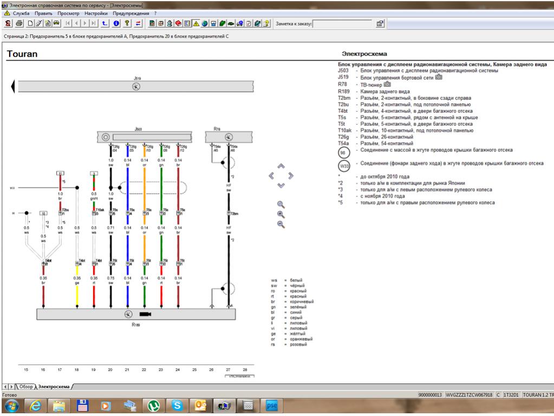Screen dimensions: 554x416
Task: Open uTorrent from the taskbar
Action: pos(153,406)
